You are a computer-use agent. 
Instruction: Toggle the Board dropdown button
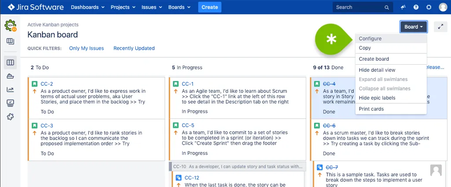[414, 27]
